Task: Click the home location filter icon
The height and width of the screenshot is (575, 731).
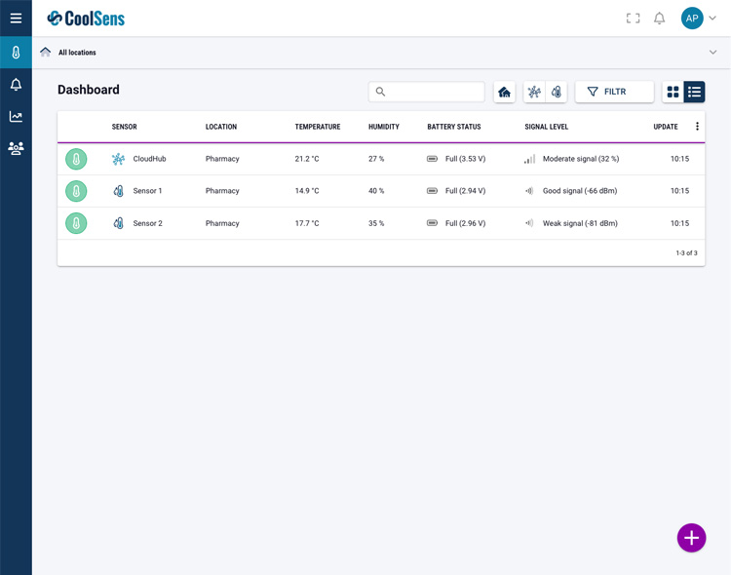Action: [x=504, y=92]
